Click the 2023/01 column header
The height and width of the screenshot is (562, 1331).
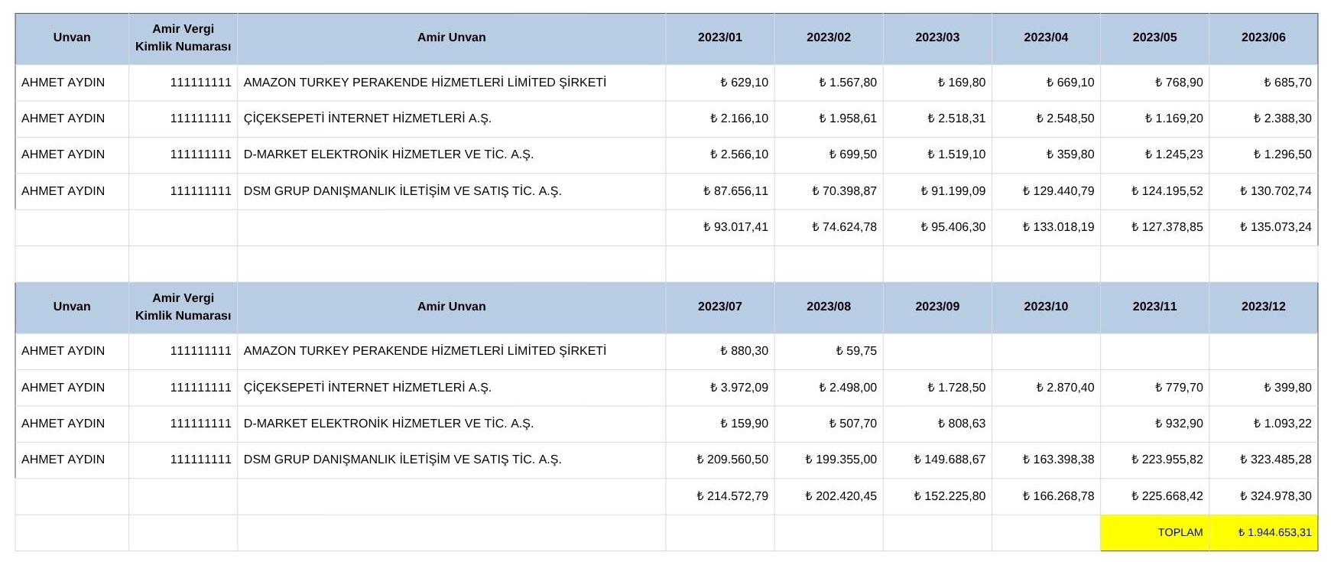click(719, 37)
